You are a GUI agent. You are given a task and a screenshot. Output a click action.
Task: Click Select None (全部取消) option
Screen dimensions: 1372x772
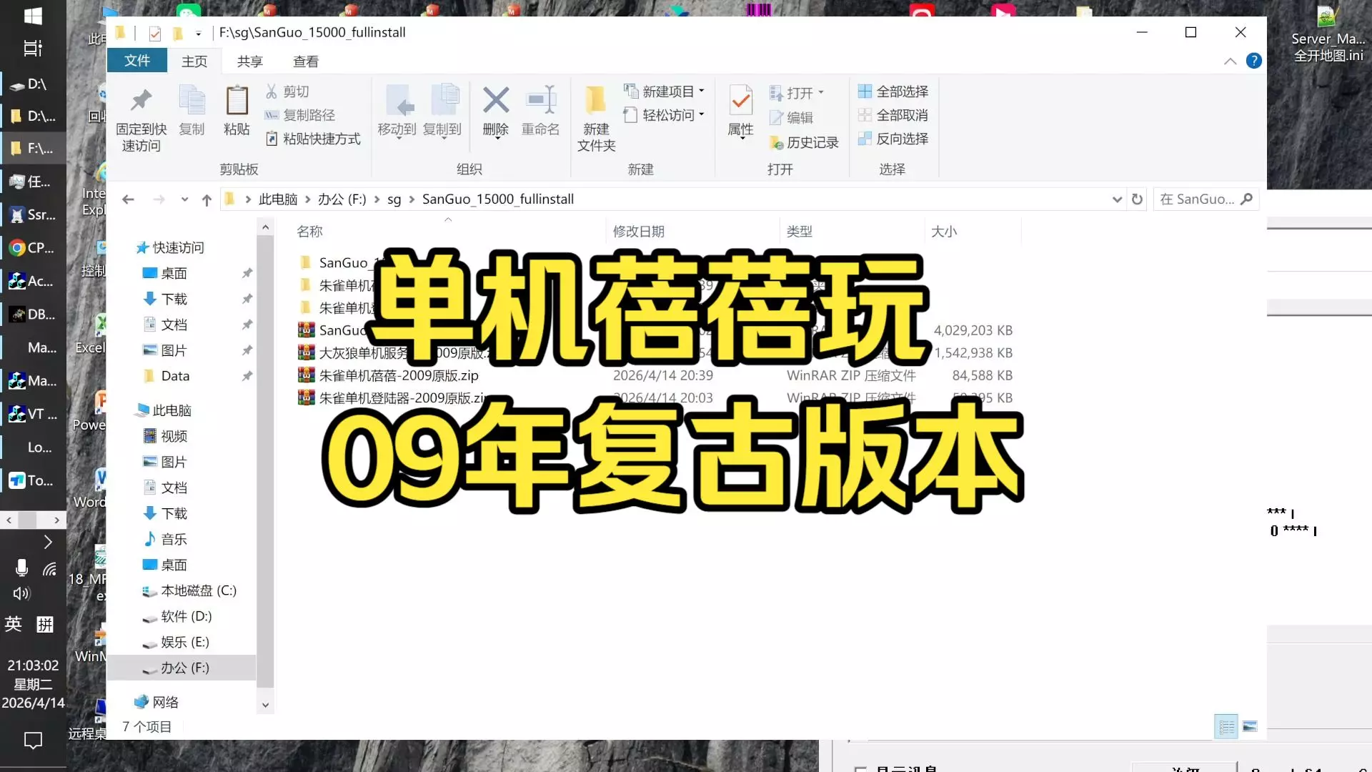[x=893, y=115]
